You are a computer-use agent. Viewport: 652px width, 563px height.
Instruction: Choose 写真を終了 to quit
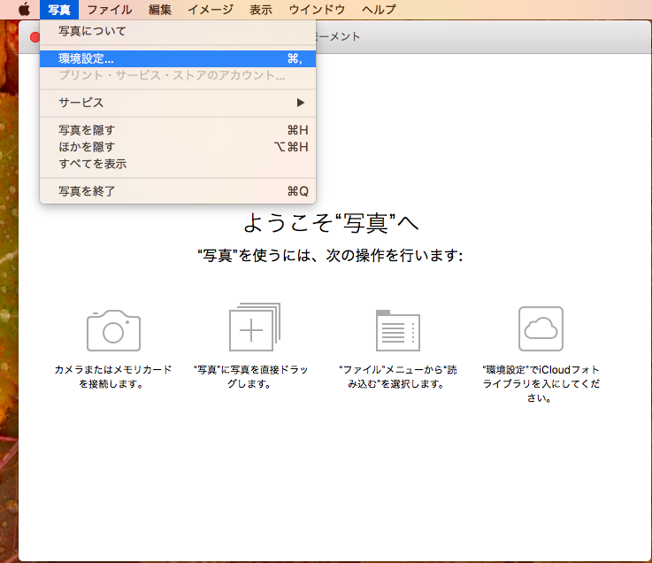click(178, 191)
